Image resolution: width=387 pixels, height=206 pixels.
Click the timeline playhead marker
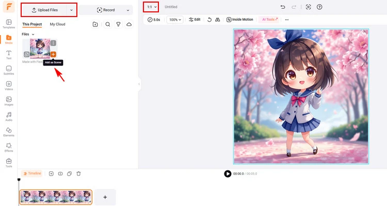tap(19, 180)
